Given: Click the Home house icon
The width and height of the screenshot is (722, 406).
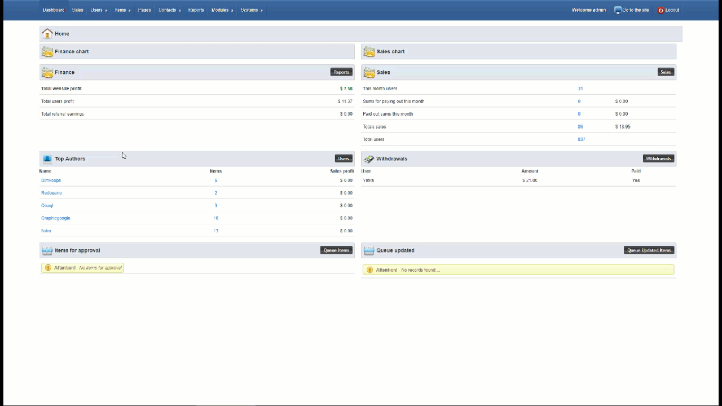Looking at the screenshot, I should pos(47,34).
